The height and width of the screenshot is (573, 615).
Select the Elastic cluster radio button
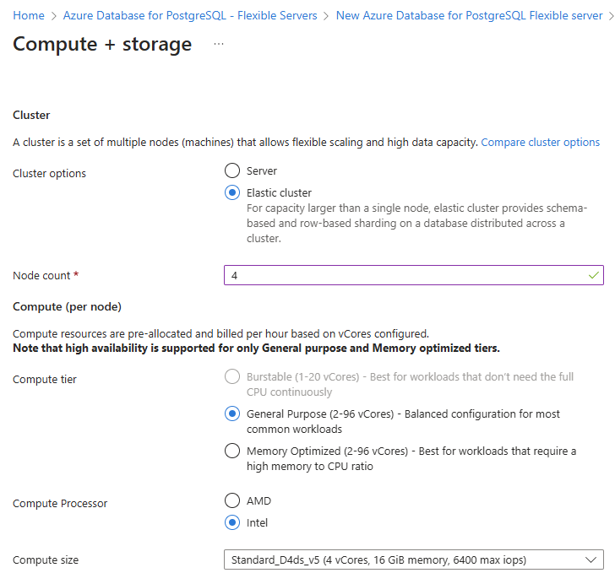click(232, 192)
